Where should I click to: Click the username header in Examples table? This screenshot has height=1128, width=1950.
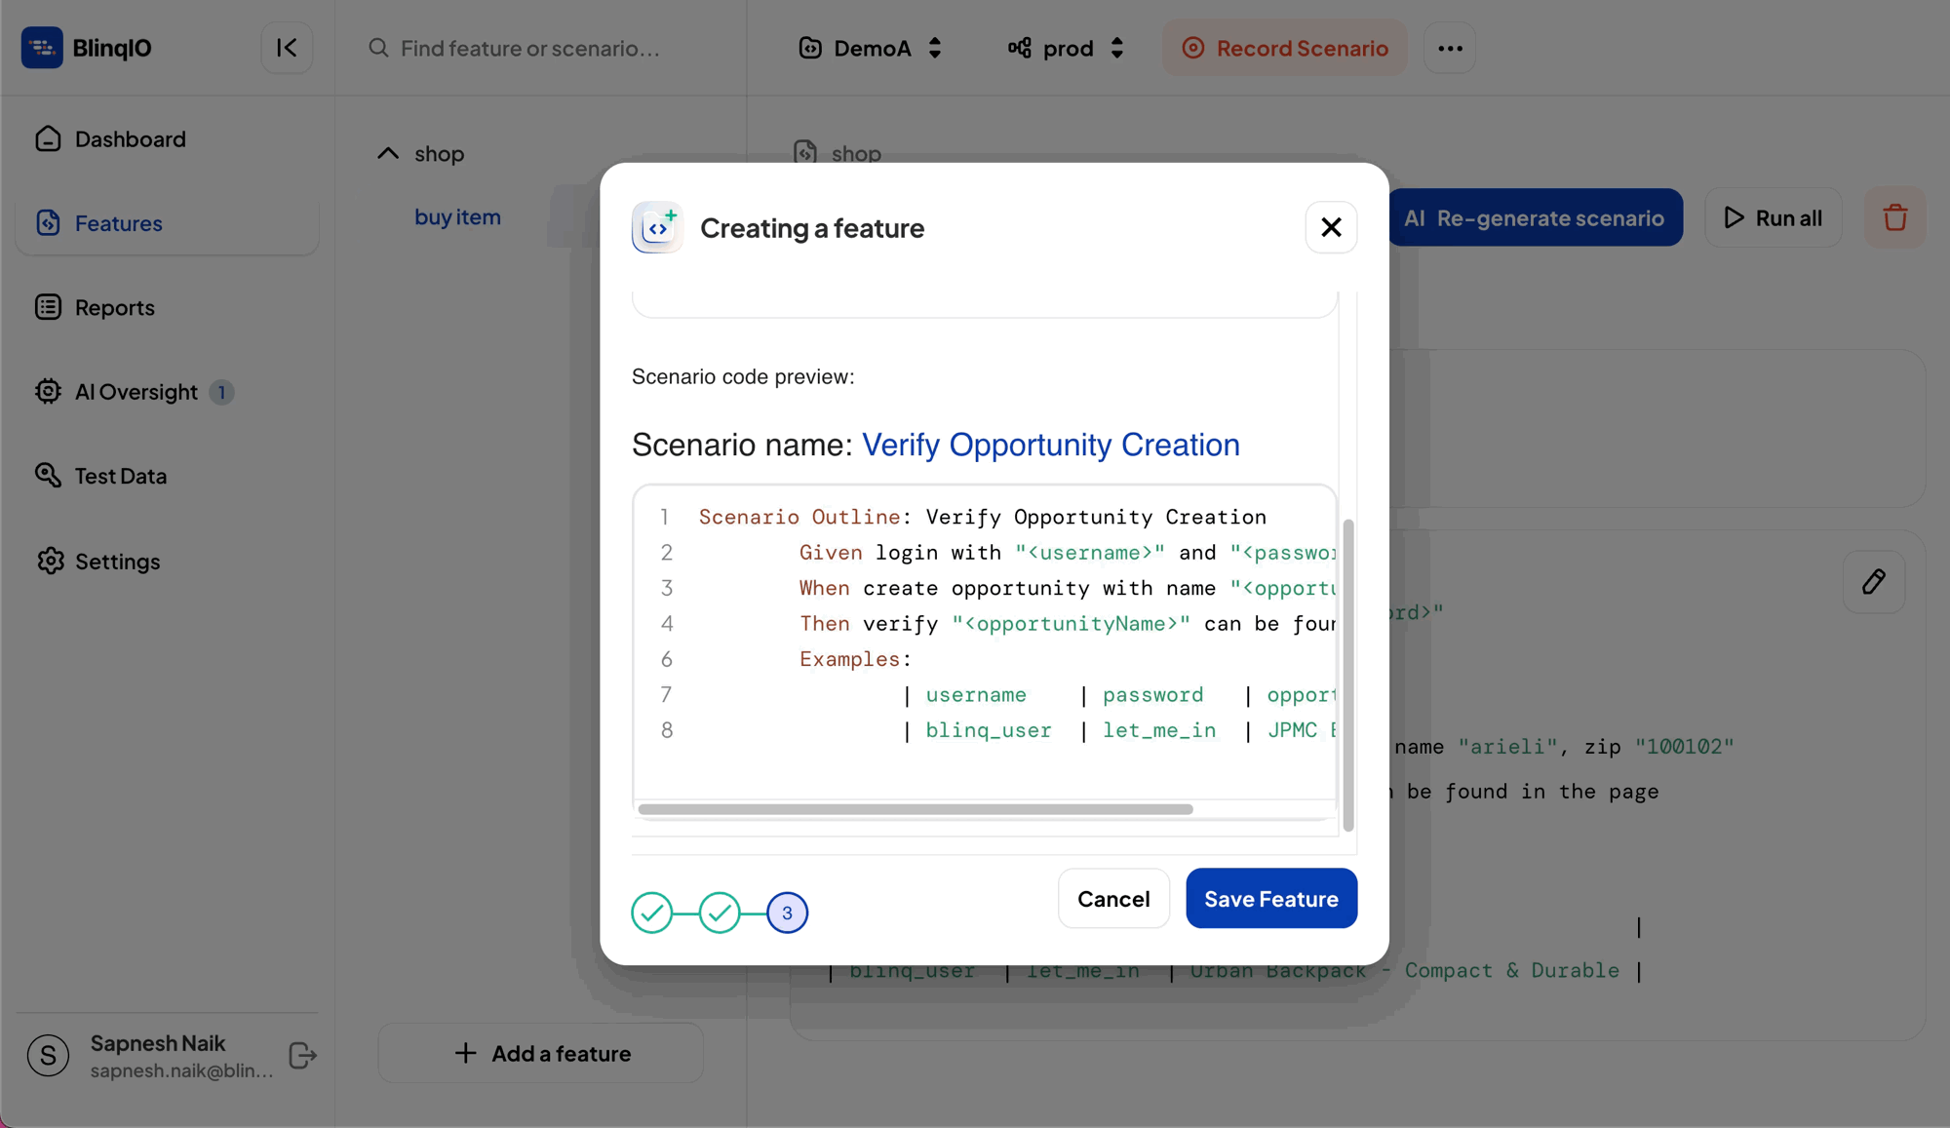coord(976,694)
